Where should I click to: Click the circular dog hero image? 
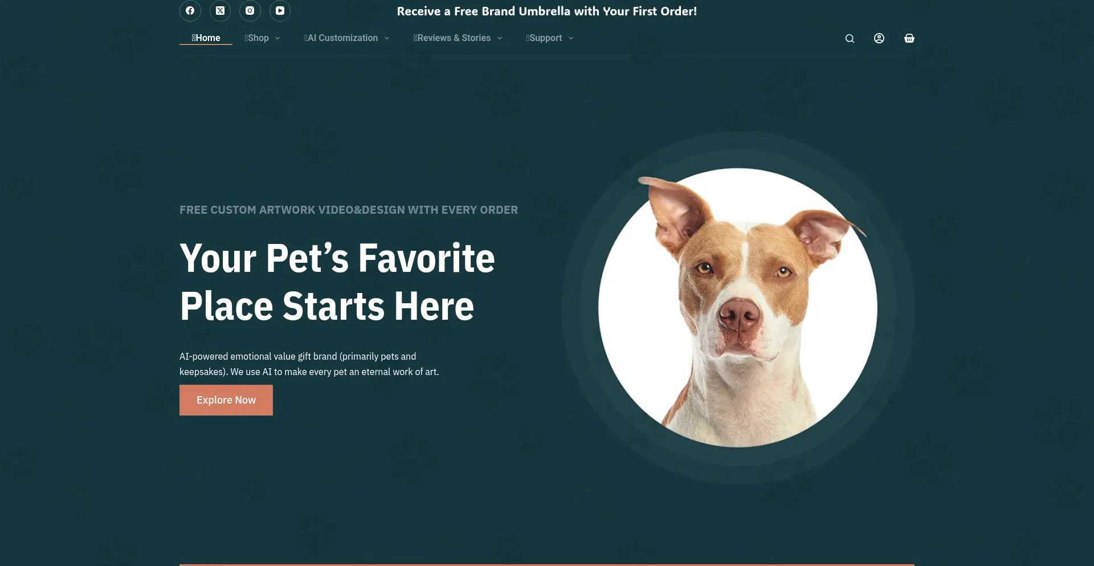[x=738, y=308]
